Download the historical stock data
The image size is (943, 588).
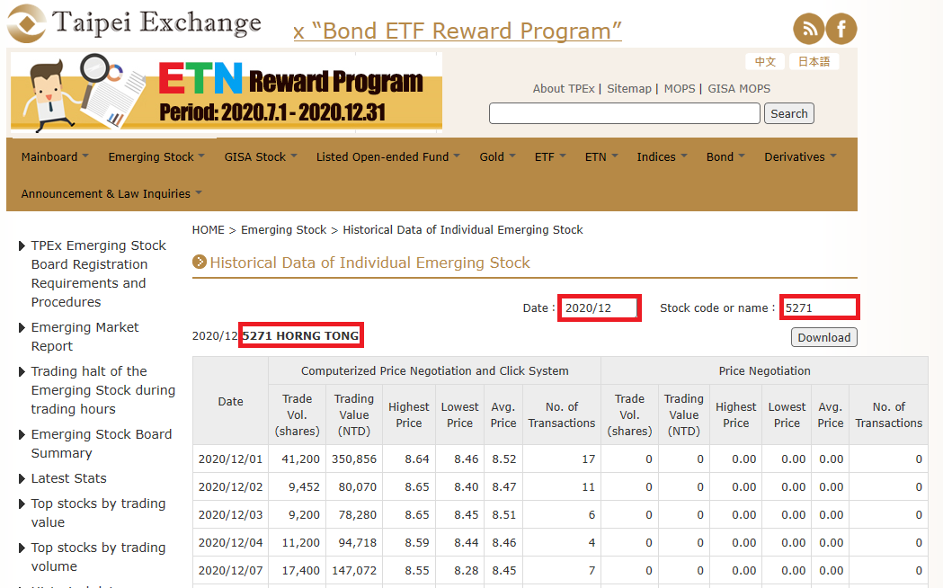click(823, 337)
